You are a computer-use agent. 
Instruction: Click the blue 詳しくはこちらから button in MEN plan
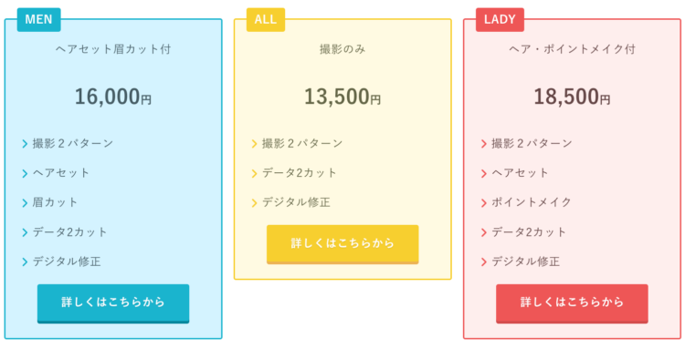[113, 303]
